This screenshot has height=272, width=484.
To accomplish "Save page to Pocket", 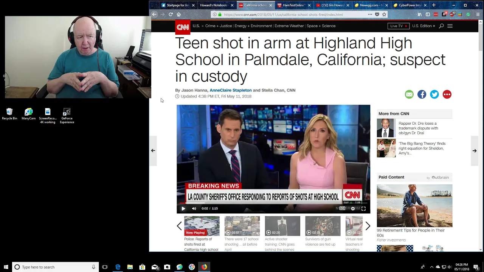I will click(377, 14).
